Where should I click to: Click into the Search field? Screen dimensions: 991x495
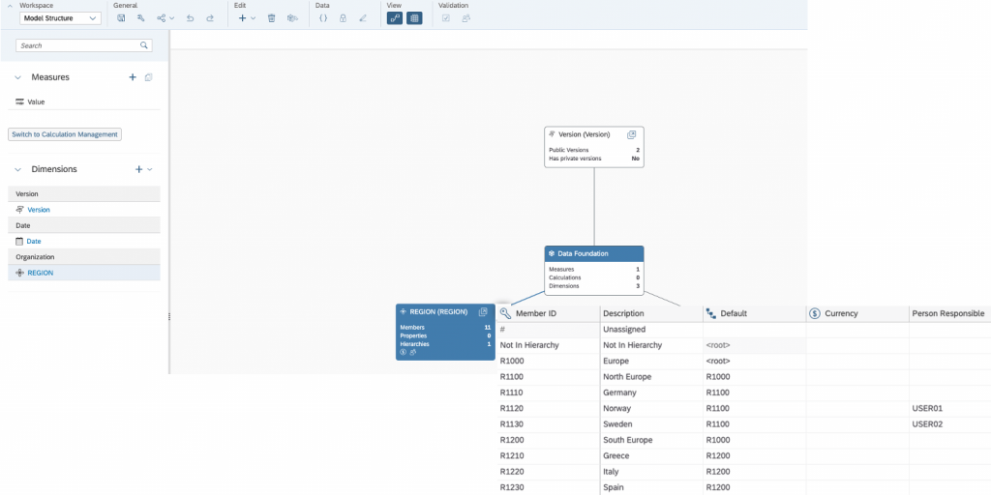point(77,45)
